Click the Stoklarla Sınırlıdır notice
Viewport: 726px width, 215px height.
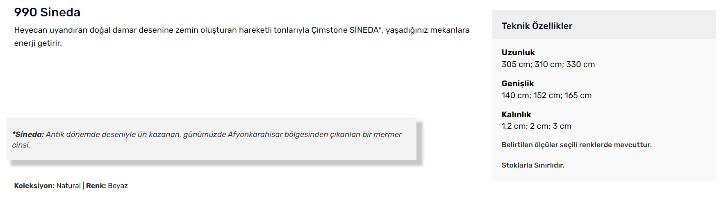click(533, 165)
